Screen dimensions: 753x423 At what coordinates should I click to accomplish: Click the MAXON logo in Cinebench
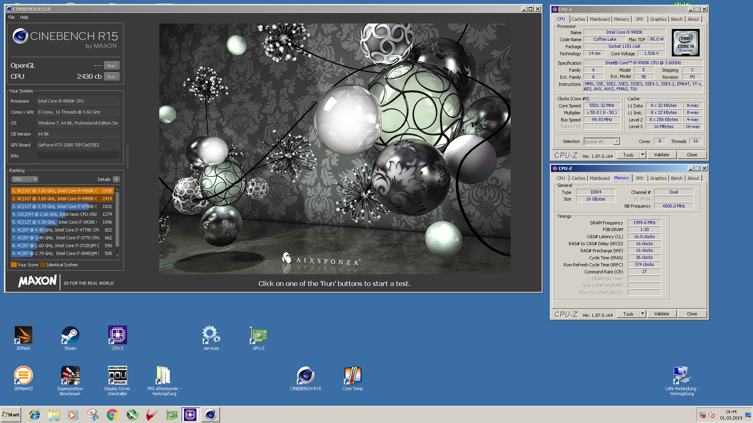[37, 281]
